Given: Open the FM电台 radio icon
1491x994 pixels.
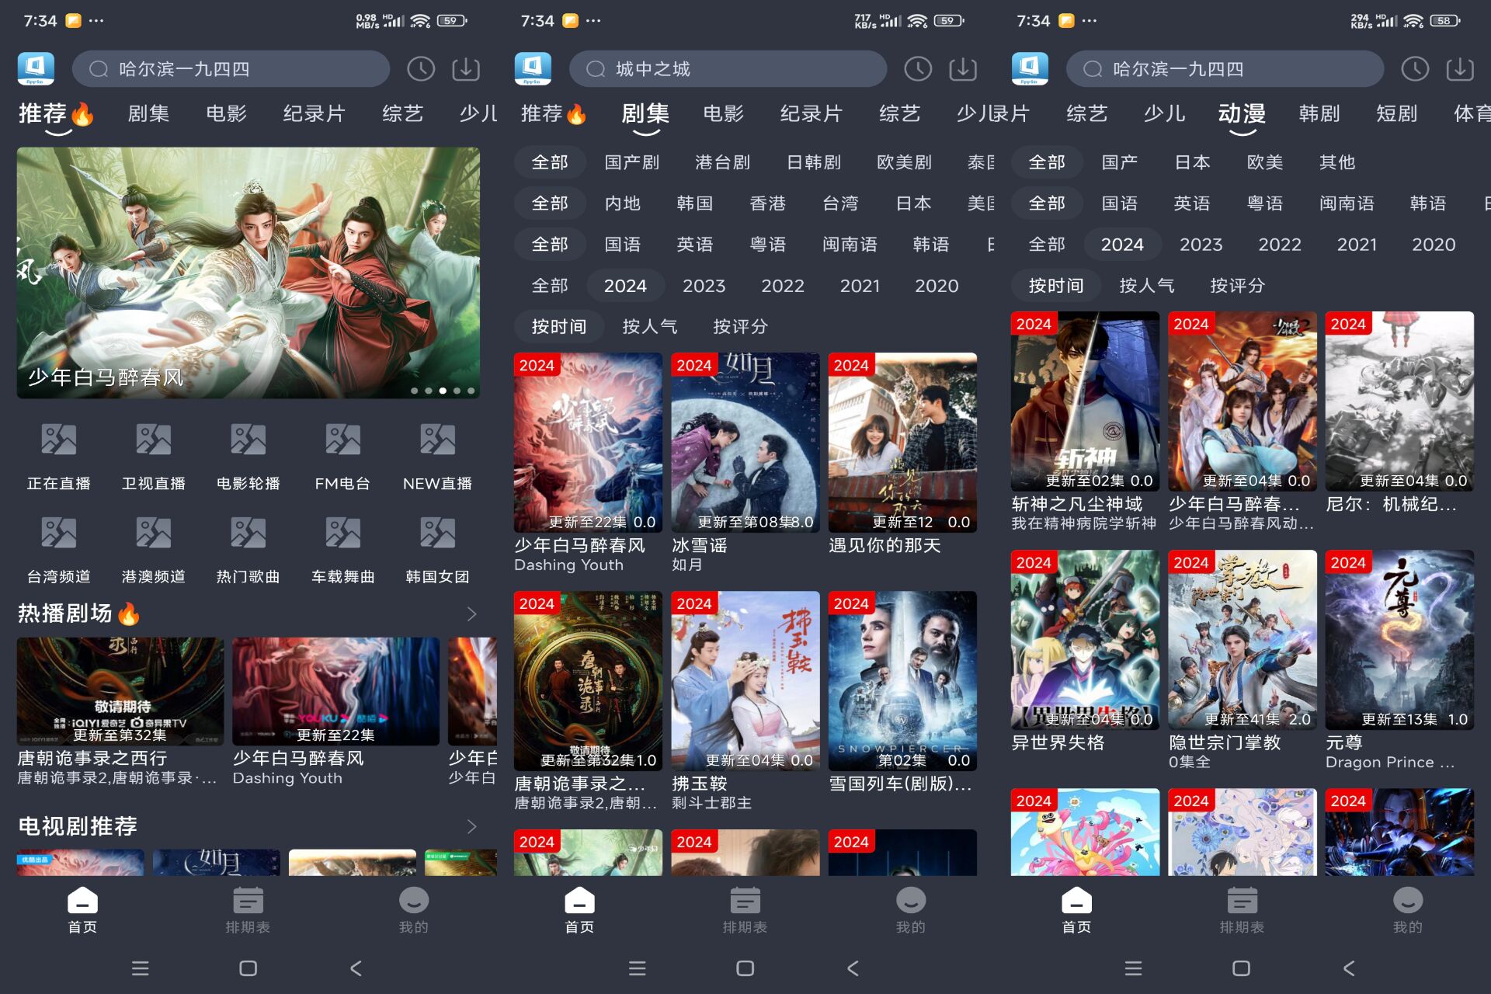Looking at the screenshot, I should coord(342,440).
